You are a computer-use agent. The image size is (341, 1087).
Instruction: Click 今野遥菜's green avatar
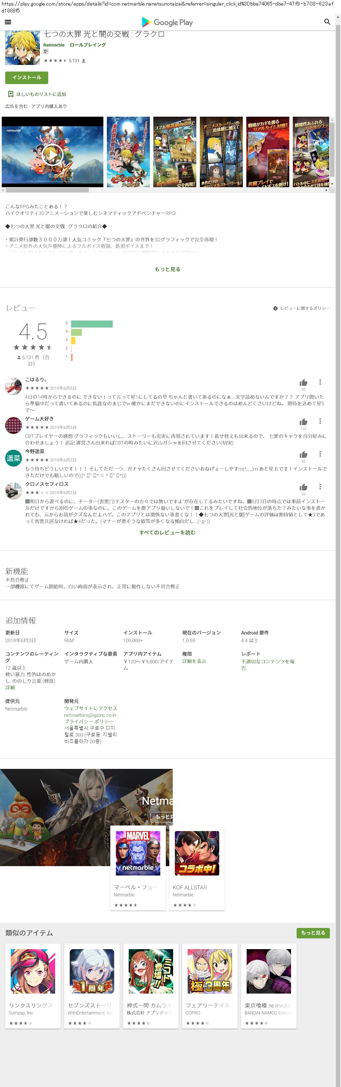pos(14,458)
